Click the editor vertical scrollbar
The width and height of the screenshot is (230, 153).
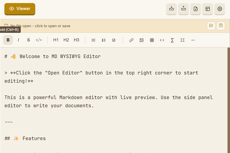point(228,100)
